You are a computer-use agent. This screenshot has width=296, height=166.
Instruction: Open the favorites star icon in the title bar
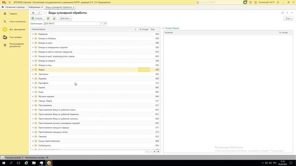(256, 2)
